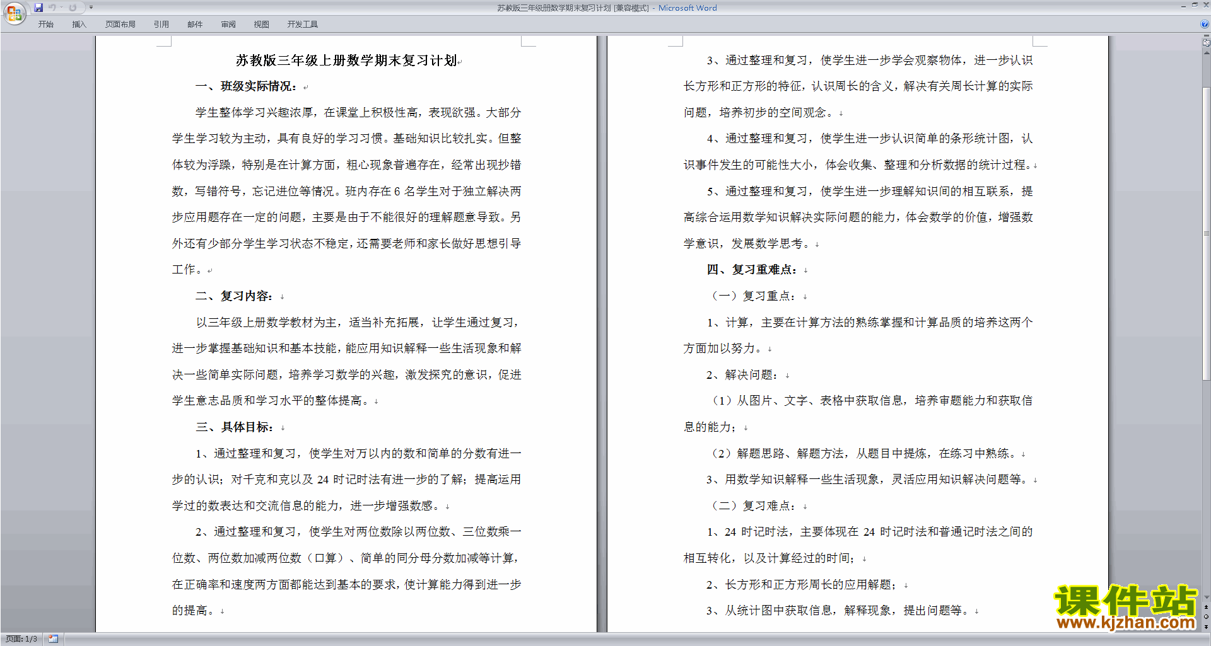Click the line 2、长方形和正方形周长的应用解题
The image size is (1211, 646).
coord(802,585)
